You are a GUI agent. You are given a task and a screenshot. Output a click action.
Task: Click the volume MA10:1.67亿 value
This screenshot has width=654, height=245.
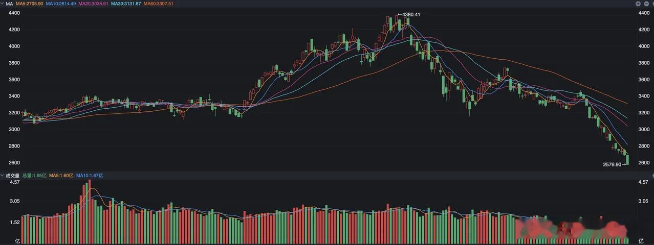pyautogui.click(x=90, y=176)
